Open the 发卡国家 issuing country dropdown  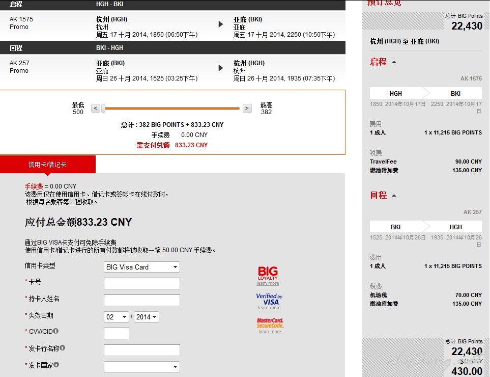click(142, 367)
